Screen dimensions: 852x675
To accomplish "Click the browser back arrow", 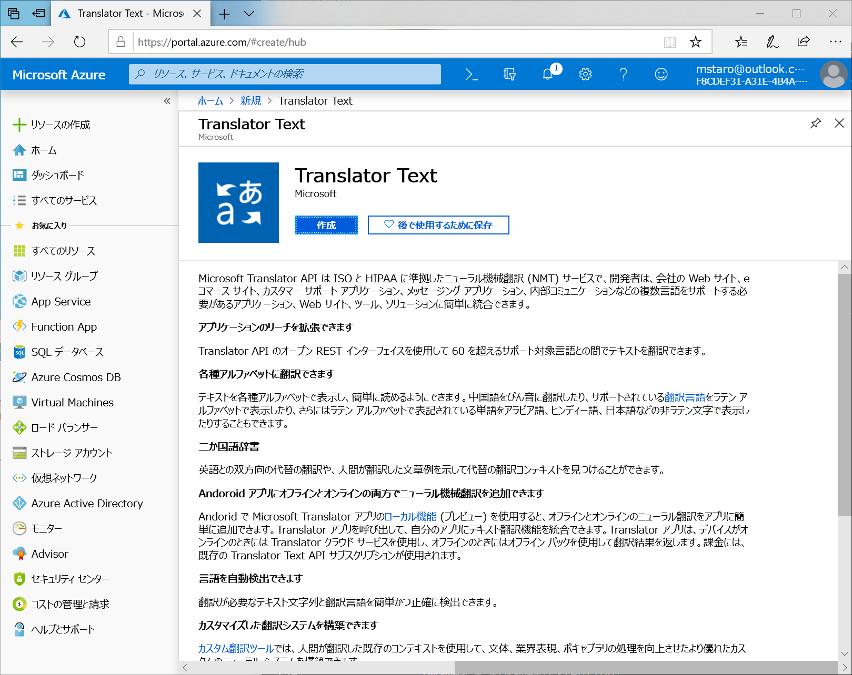I will (17, 42).
